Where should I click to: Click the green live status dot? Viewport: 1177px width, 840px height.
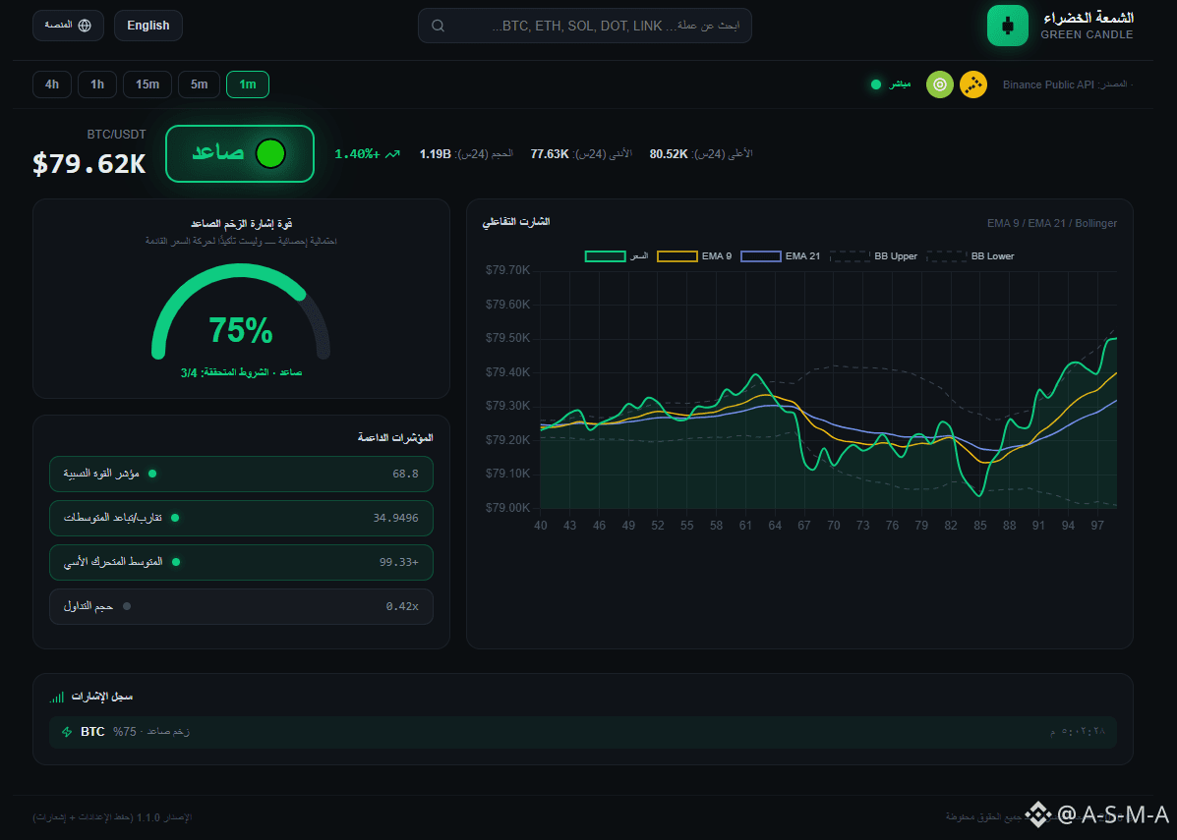(876, 84)
